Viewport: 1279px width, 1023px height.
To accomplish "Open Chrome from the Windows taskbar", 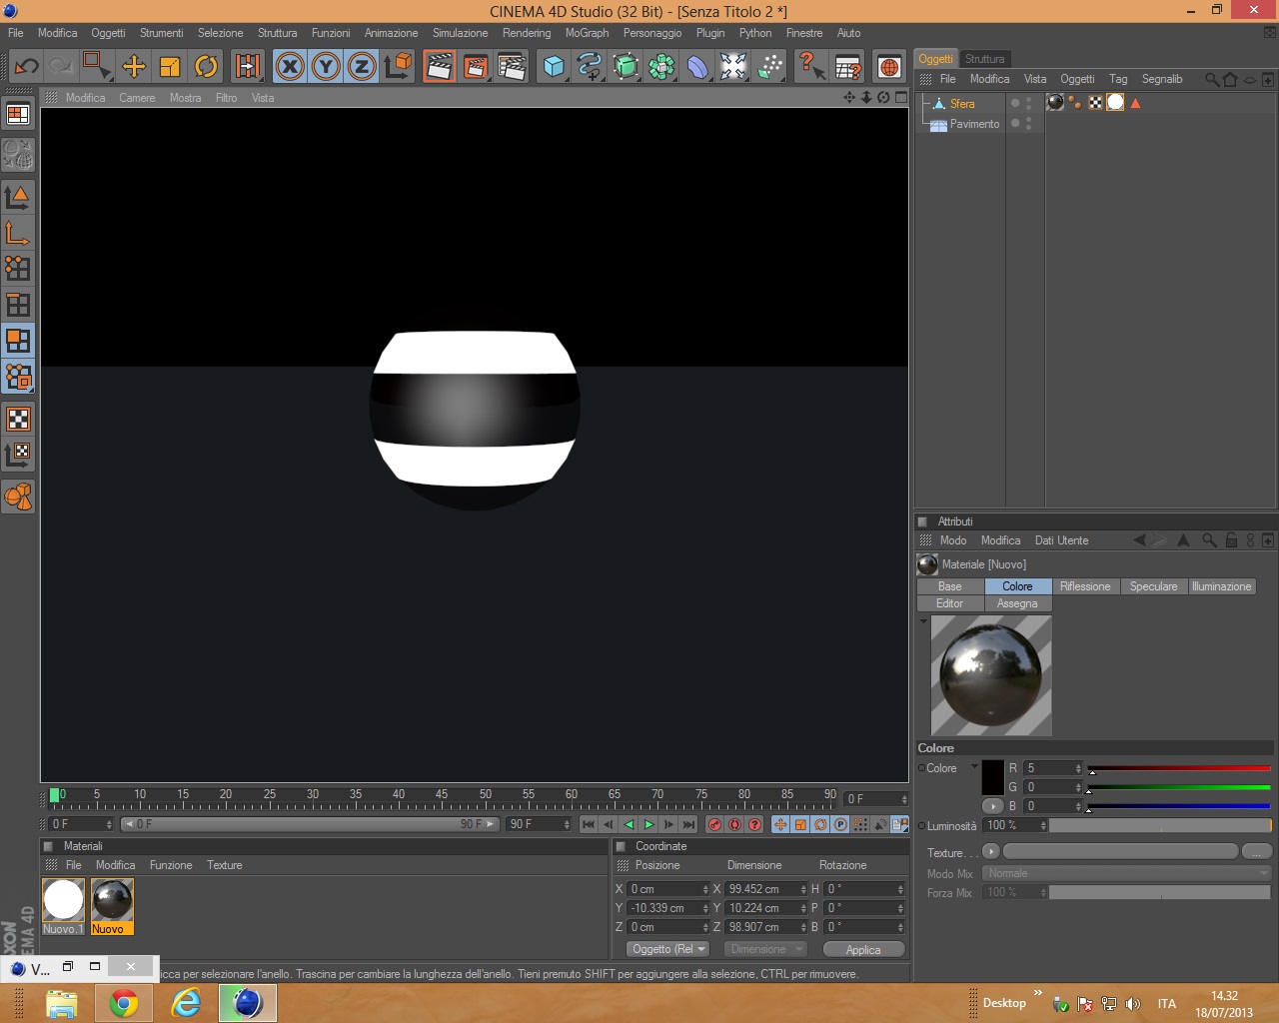I will (x=124, y=1003).
